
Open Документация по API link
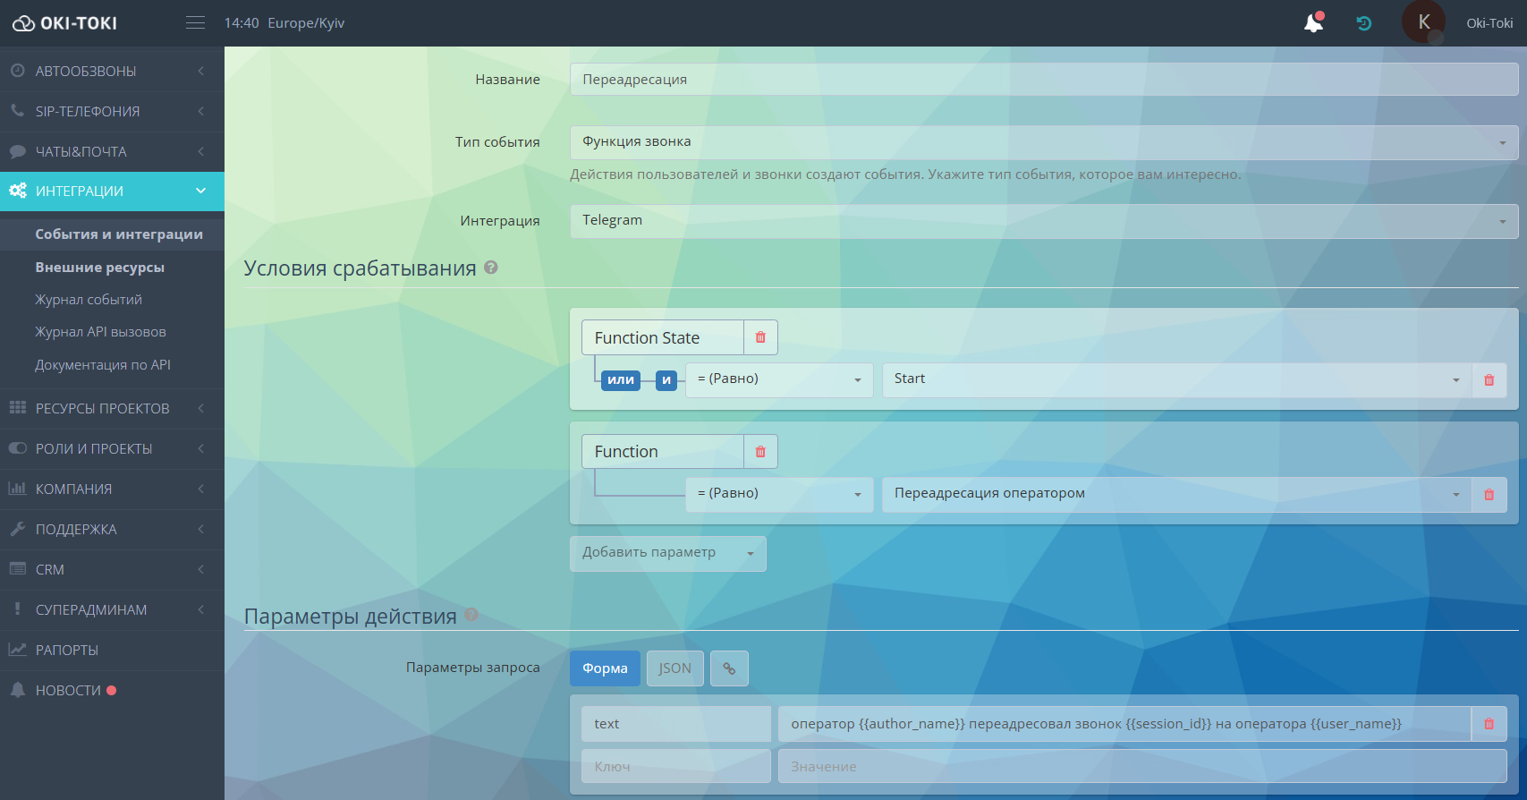[x=103, y=365]
